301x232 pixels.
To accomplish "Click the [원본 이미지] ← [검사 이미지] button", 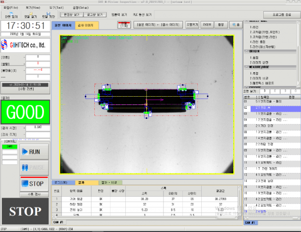I will coord(158,24).
